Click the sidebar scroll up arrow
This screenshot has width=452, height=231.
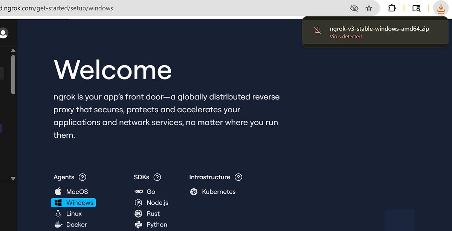point(13,50)
